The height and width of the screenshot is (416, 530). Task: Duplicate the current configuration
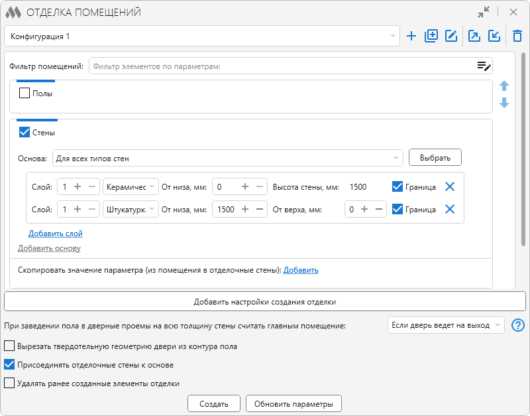pyautogui.click(x=431, y=36)
